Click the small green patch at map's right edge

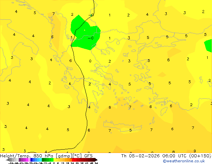208,46
